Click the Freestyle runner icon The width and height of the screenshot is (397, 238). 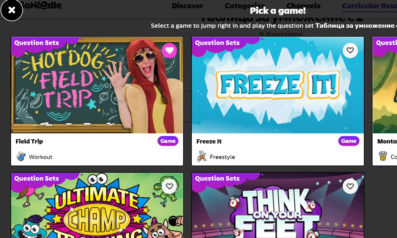(202, 157)
